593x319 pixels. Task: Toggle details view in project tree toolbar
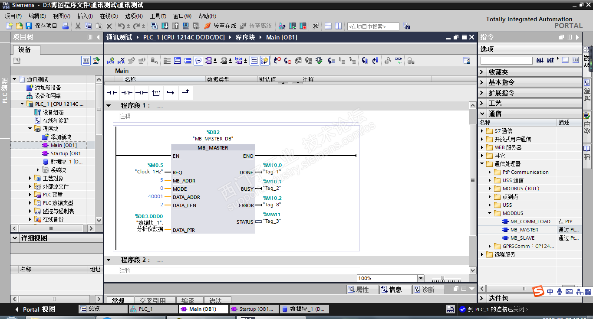coord(86,61)
